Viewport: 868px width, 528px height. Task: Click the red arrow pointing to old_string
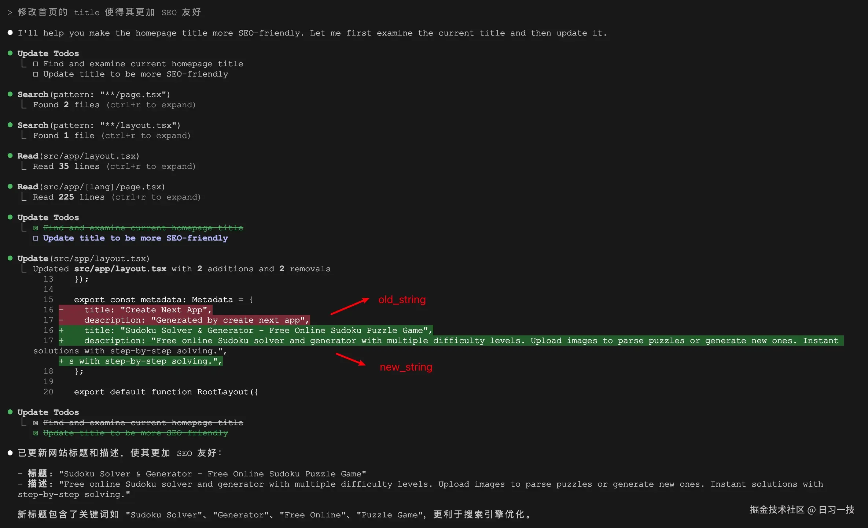[x=349, y=306]
